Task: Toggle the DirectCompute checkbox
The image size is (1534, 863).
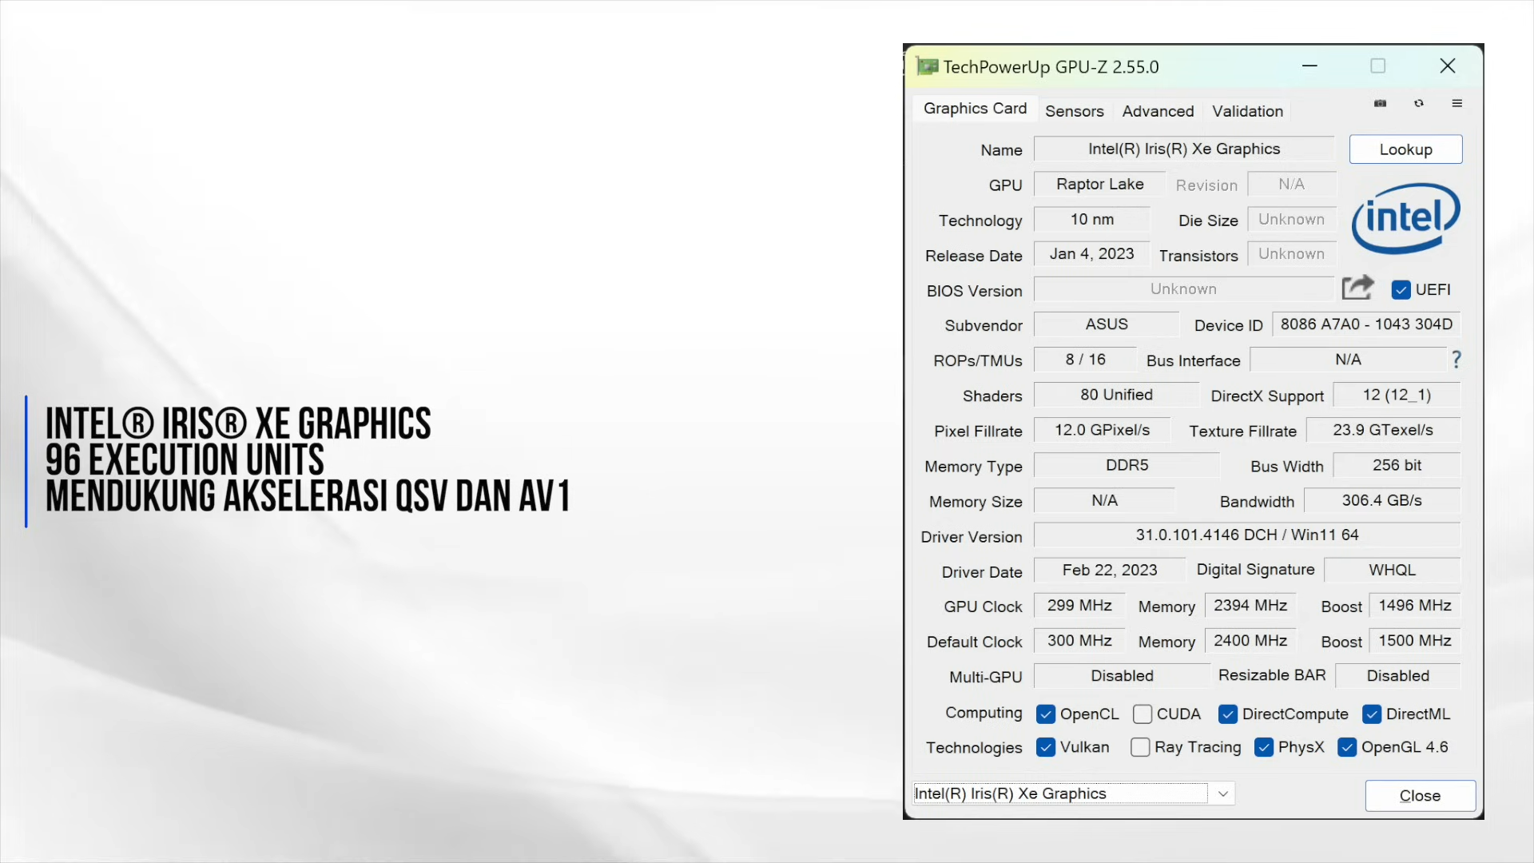Action: pos(1228,714)
